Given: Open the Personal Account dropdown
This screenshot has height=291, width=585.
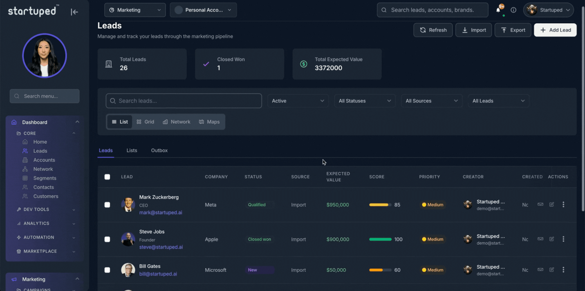Looking at the screenshot, I should [x=203, y=10].
